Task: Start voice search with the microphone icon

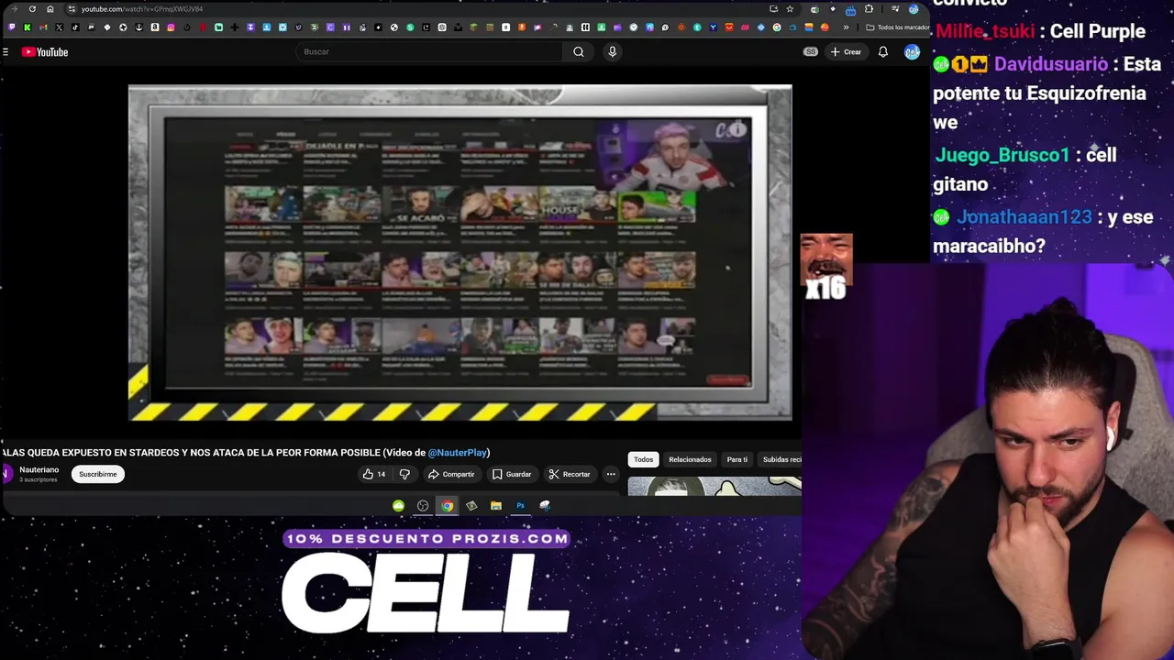Action: point(612,52)
